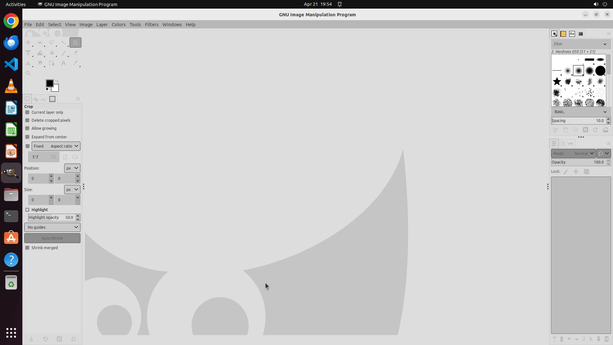This screenshot has width=613, height=345.
Task: Open the layer Mode Normal dropdown
Action: click(x=573, y=154)
